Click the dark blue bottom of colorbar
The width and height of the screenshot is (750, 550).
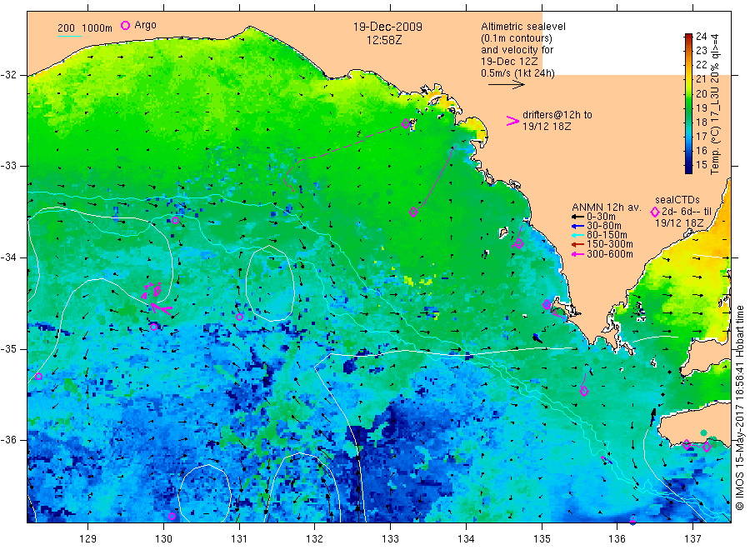coord(688,168)
